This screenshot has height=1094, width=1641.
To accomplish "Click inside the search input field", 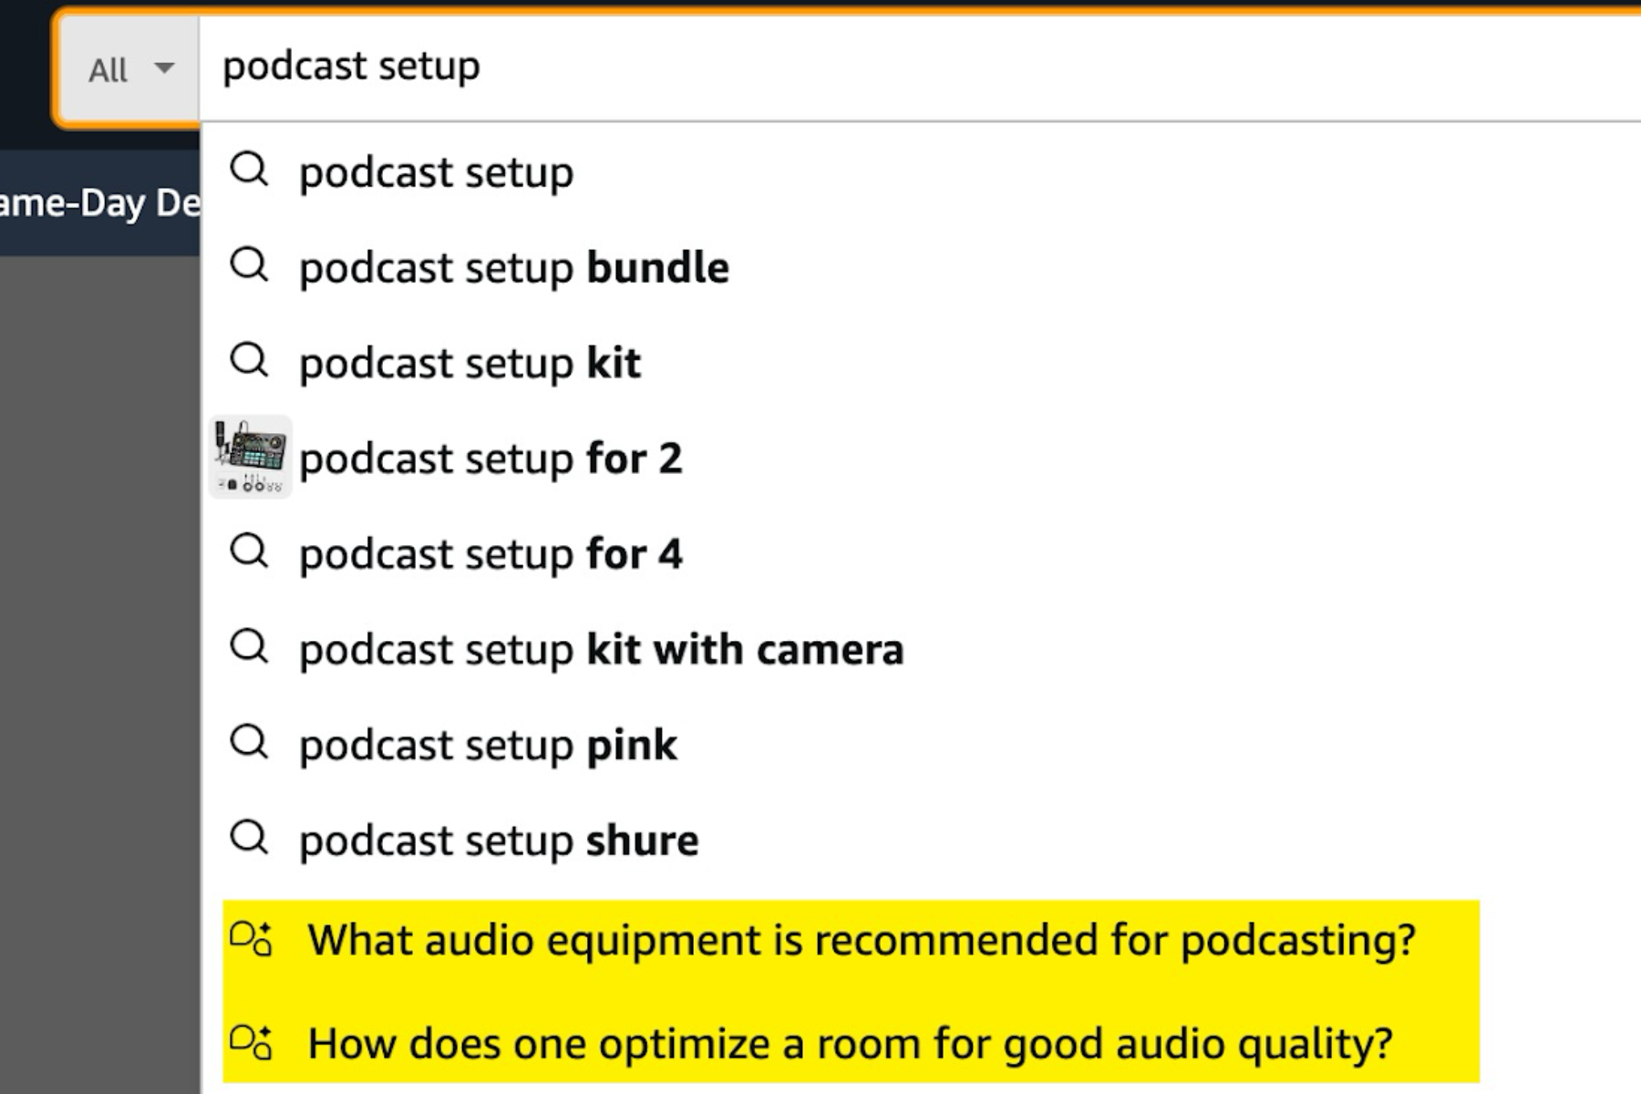I will point(638,66).
